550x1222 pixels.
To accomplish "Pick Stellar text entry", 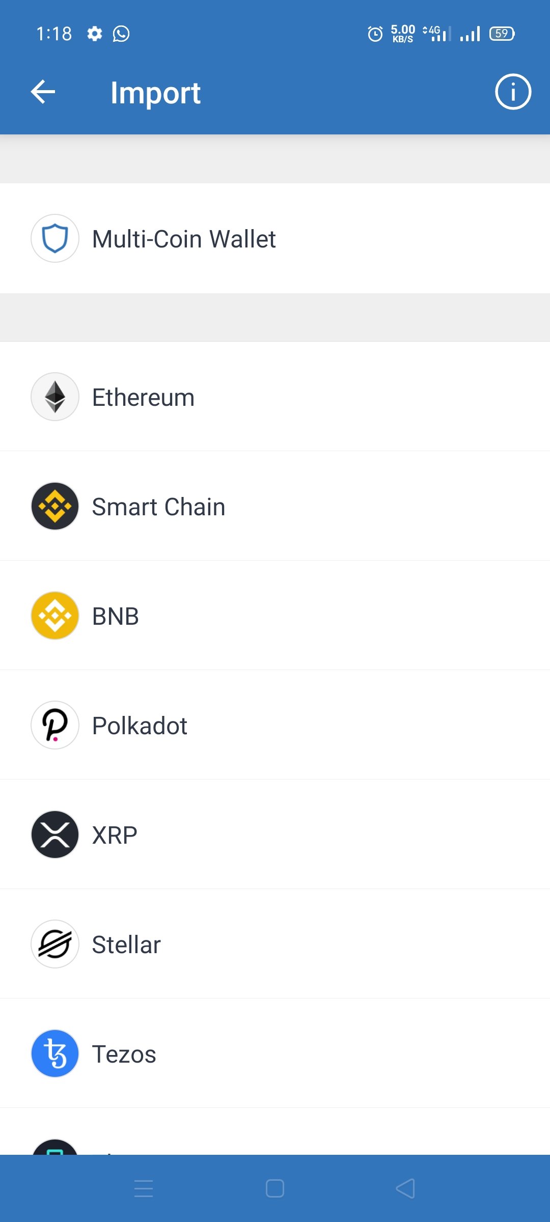I will tap(126, 945).
